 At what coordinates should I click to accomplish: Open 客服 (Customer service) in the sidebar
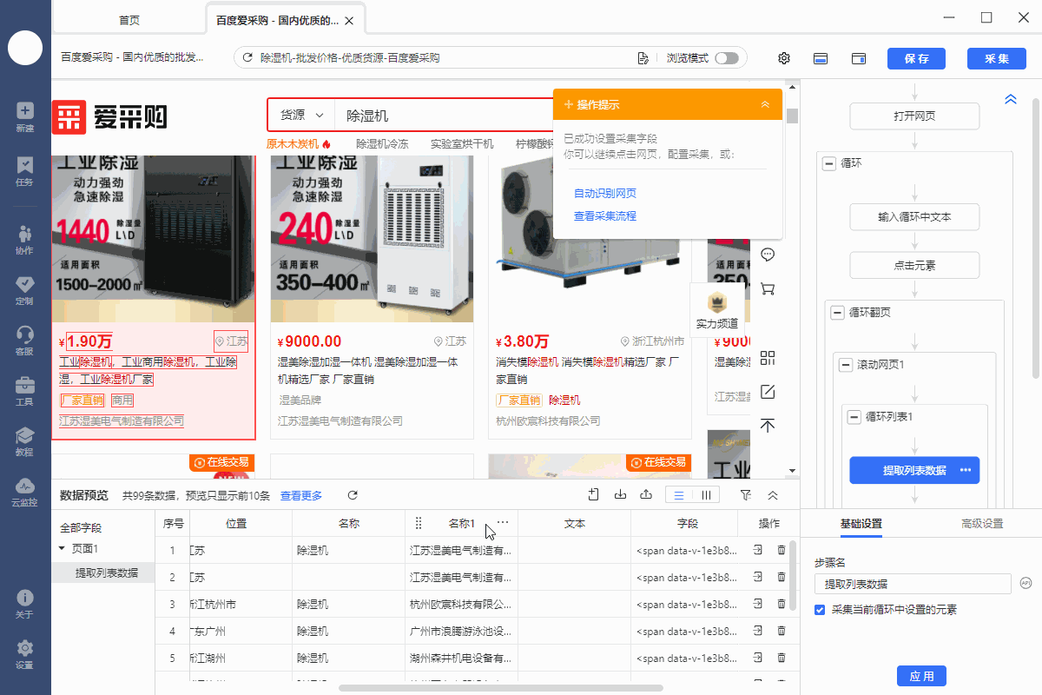coord(24,341)
